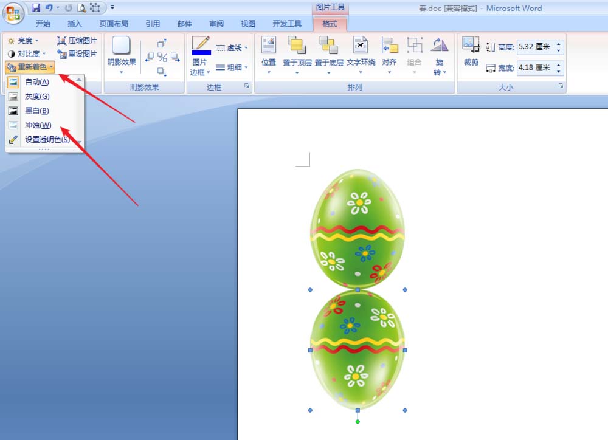Switch to the 开始 tab
The height and width of the screenshot is (440, 608).
[x=43, y=24]
